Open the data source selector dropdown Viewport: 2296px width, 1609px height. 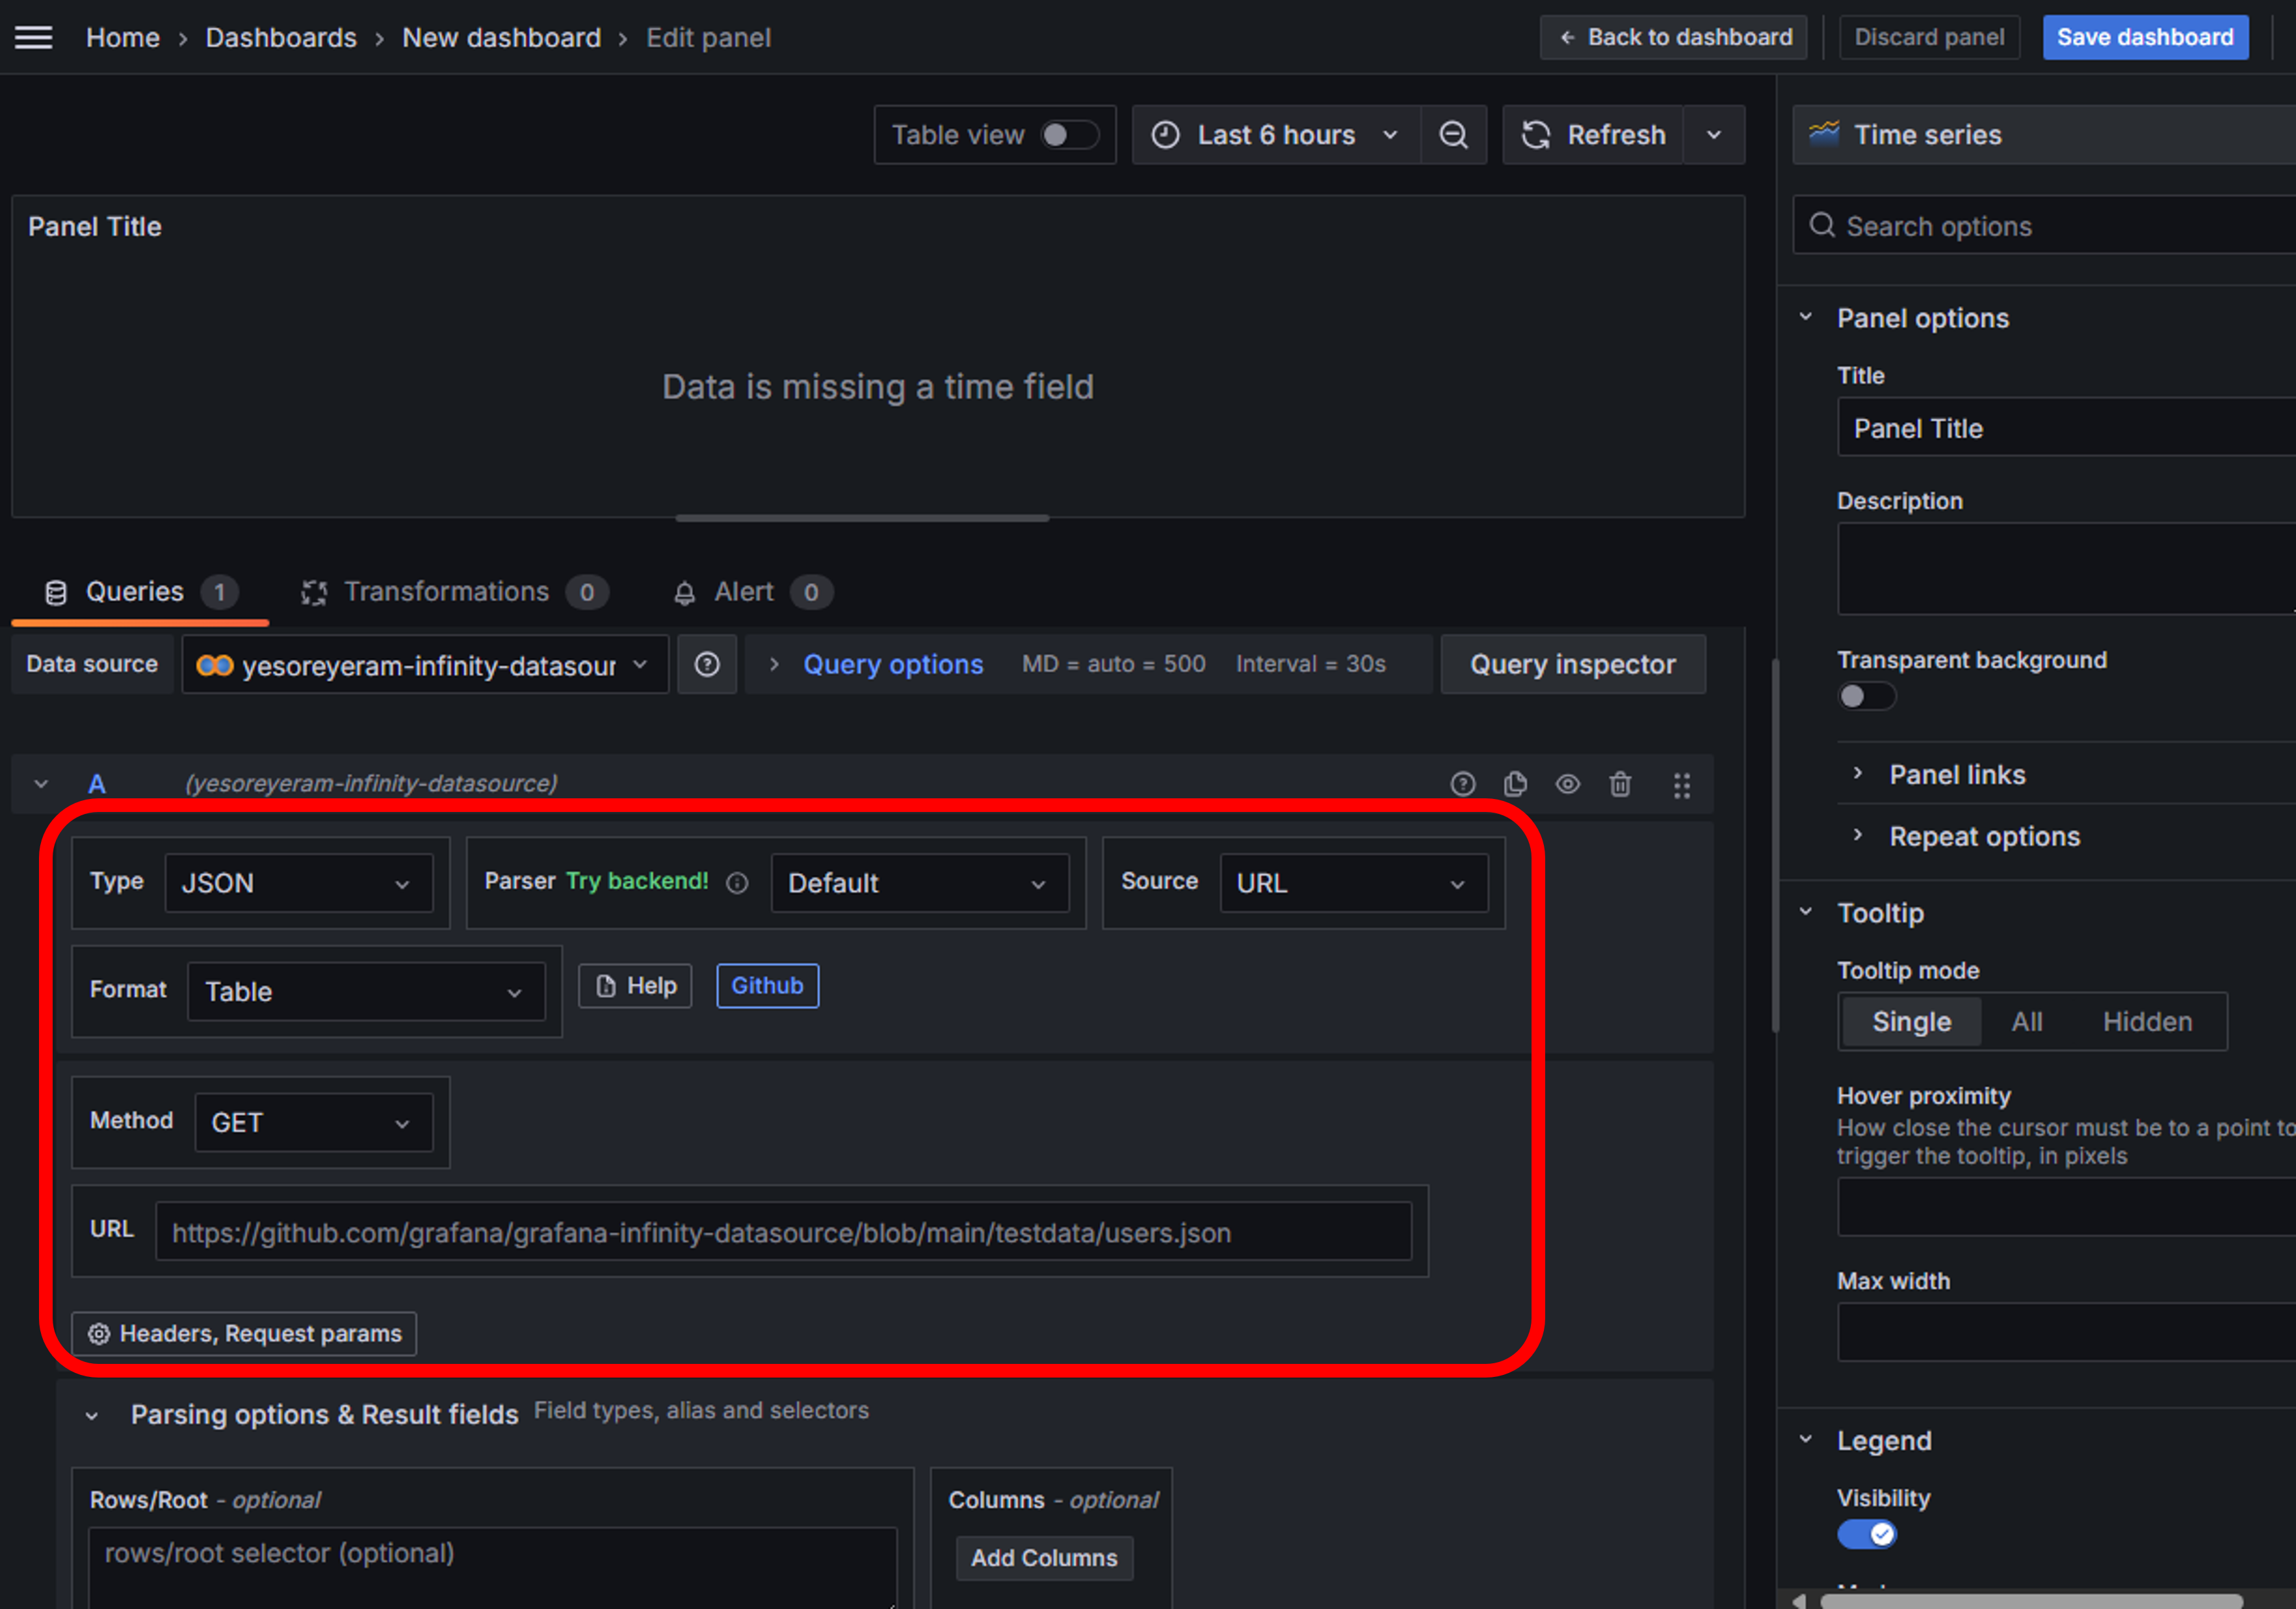(425, 665)
